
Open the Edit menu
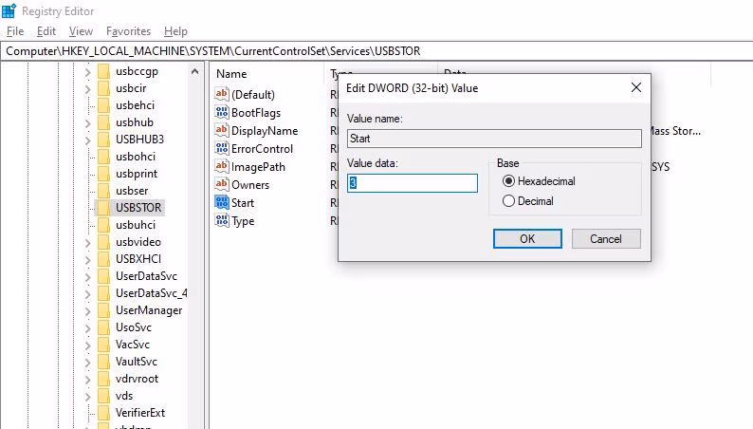coord(46,31)
